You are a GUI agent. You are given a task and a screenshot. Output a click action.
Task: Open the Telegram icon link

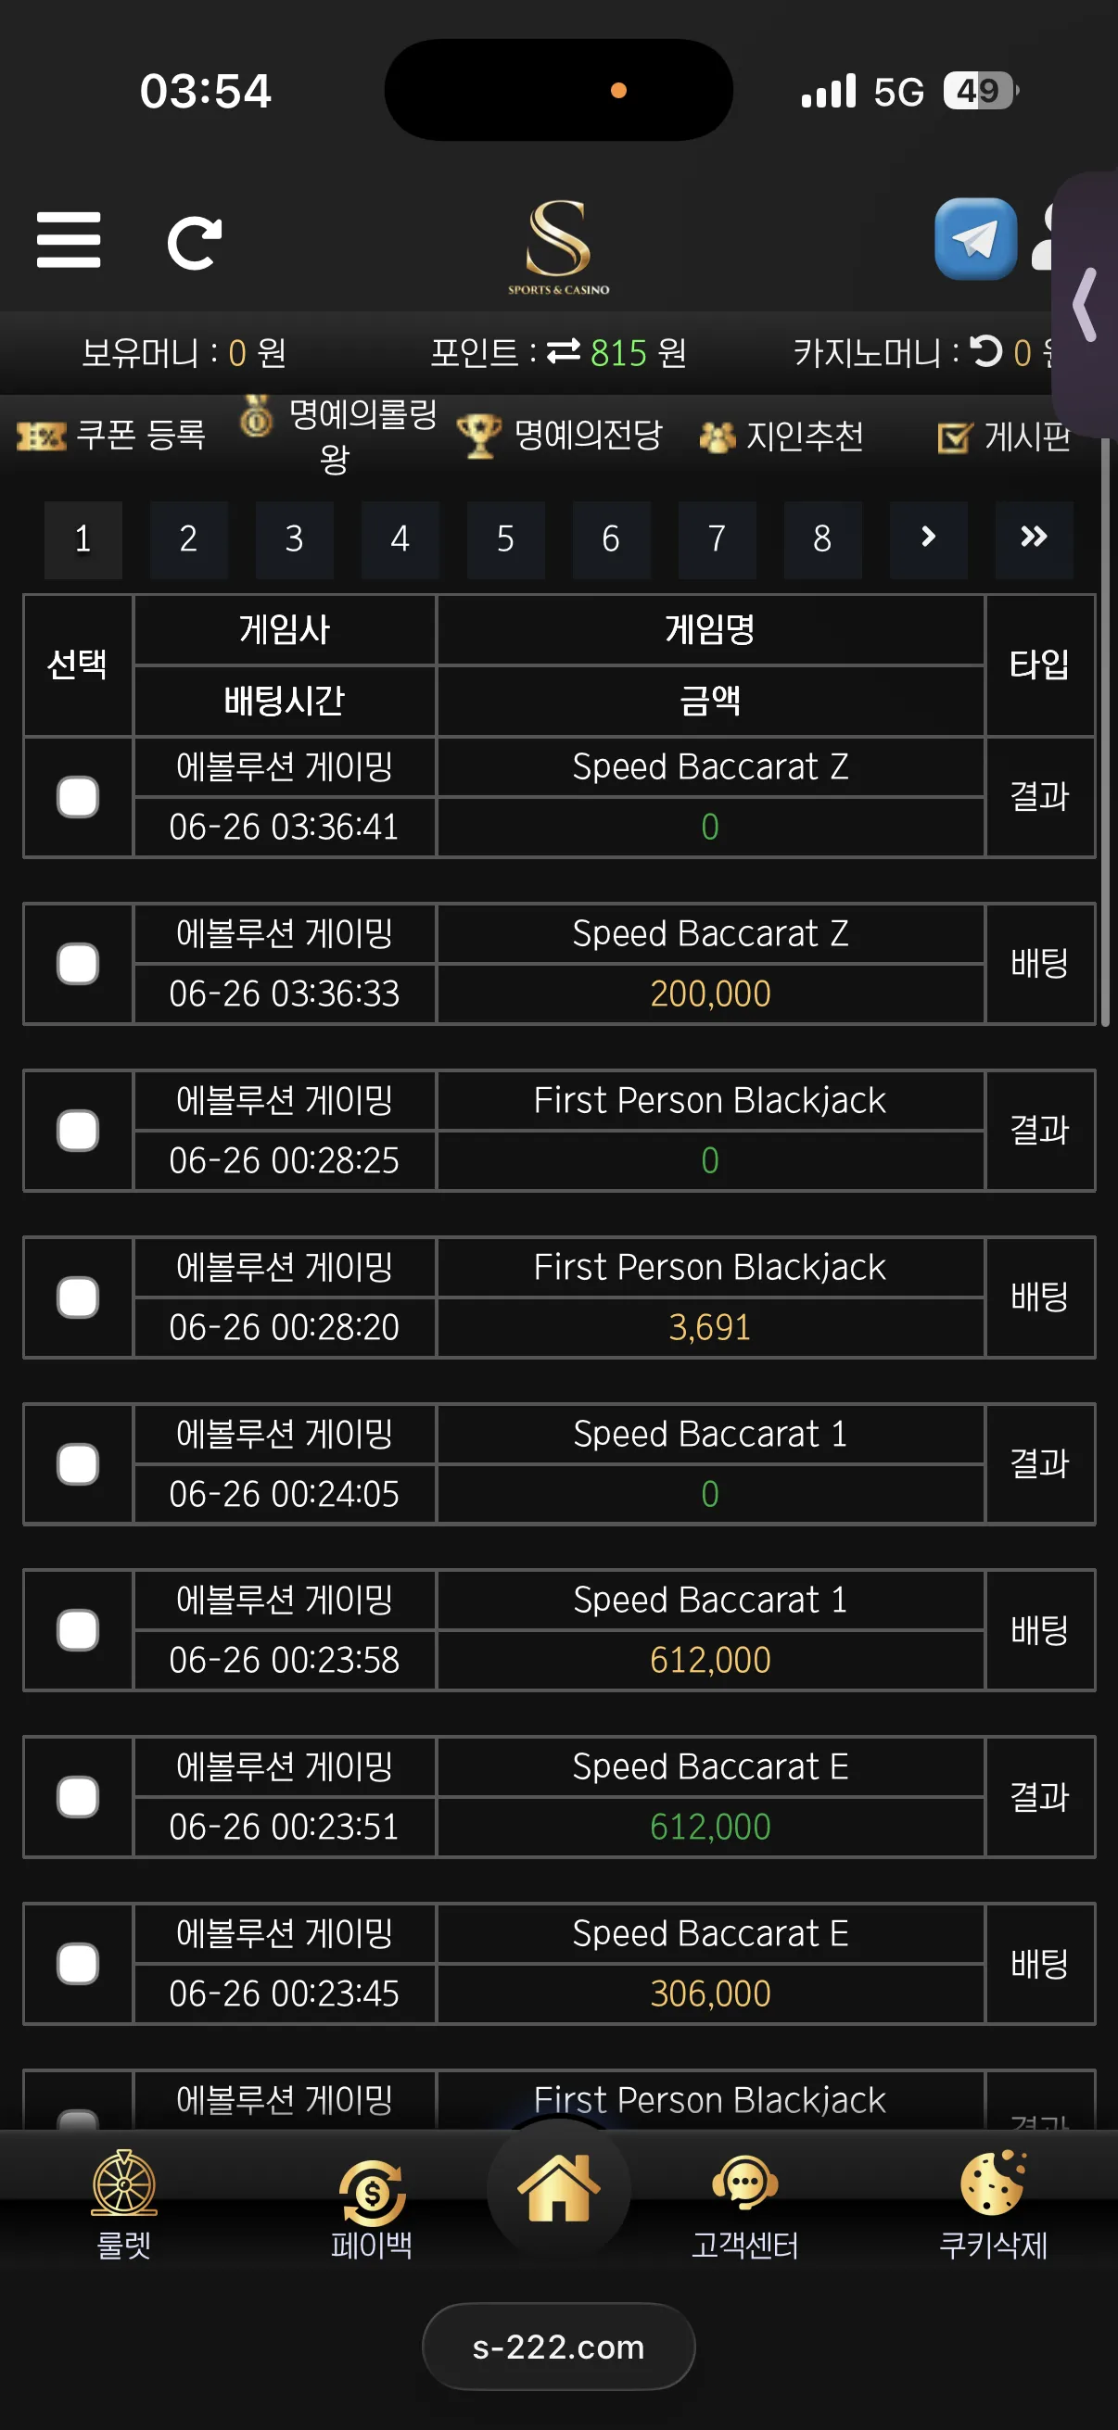[974, 239]
